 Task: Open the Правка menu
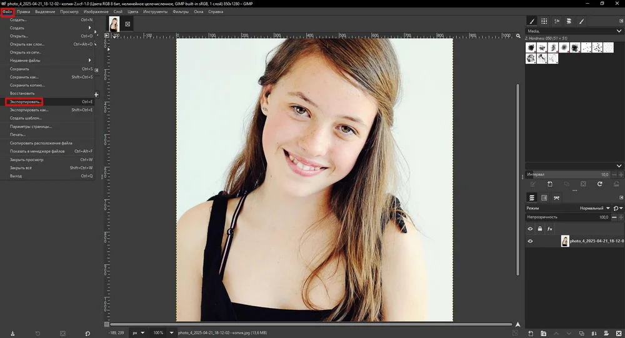[x=24, y=12]
